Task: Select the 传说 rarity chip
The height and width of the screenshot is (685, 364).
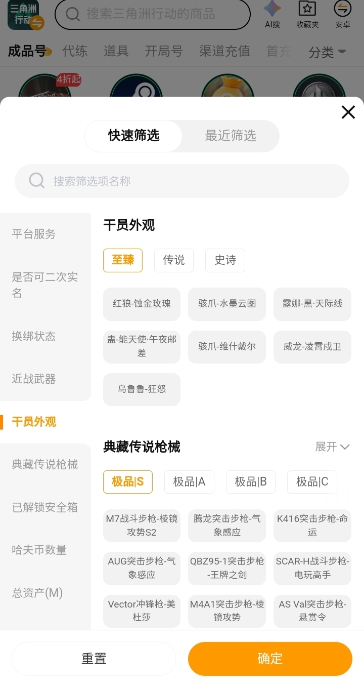Action: point(174,260)
